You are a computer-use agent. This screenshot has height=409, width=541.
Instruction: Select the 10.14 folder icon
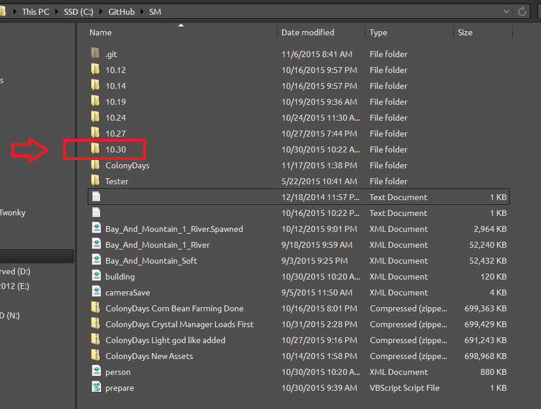[95, 85]
